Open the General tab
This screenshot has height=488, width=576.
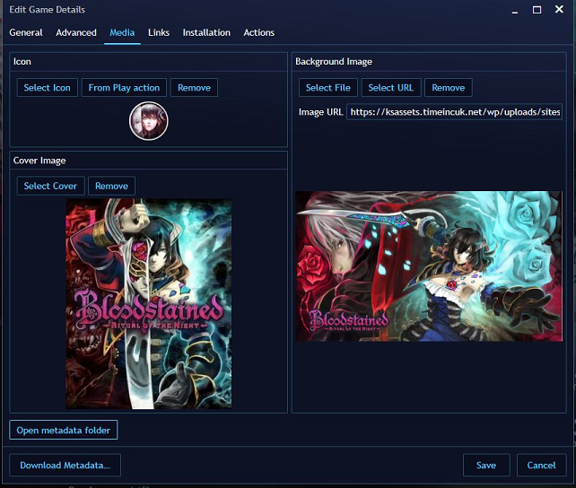point(26,32)
